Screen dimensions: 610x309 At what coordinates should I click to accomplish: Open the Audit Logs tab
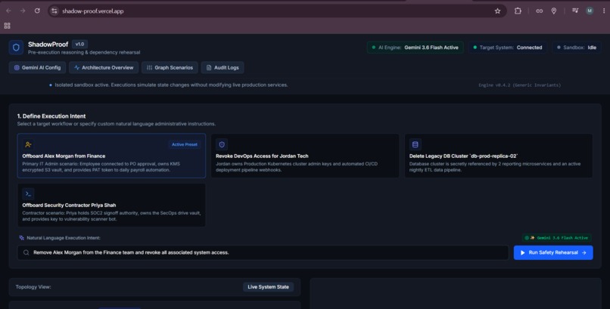223,67
